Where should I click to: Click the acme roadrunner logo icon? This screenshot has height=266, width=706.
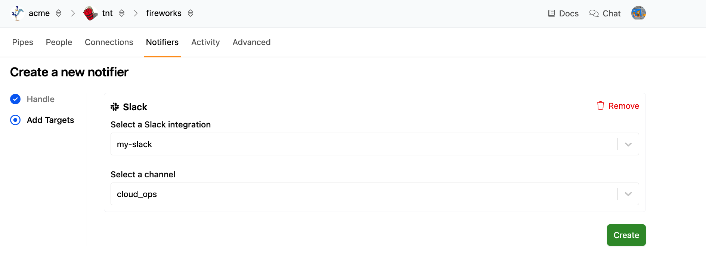tap(17, 13)
